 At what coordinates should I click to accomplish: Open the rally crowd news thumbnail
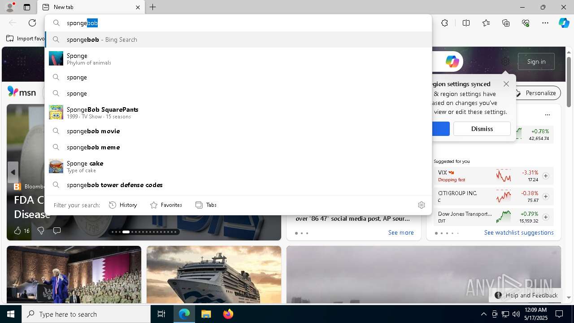[x=74, y=275]
